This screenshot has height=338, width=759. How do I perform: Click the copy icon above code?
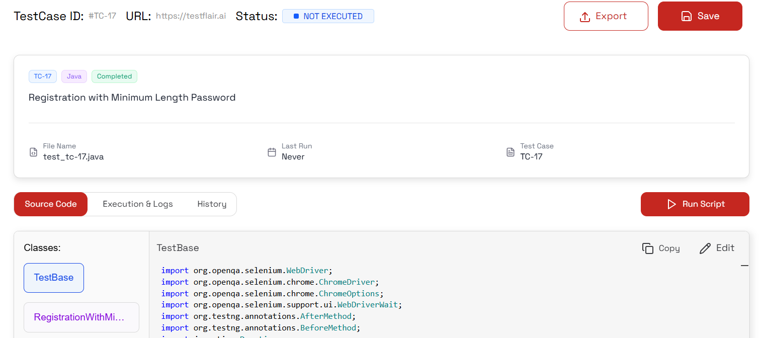(x=648, y=248)
